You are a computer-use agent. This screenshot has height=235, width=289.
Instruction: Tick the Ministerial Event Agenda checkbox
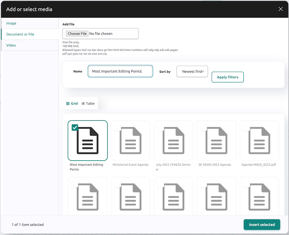click(117, 128)
